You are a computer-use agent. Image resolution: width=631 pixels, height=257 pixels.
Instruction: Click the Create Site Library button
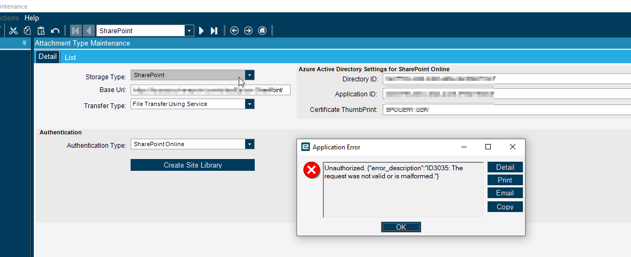(193, 165)
